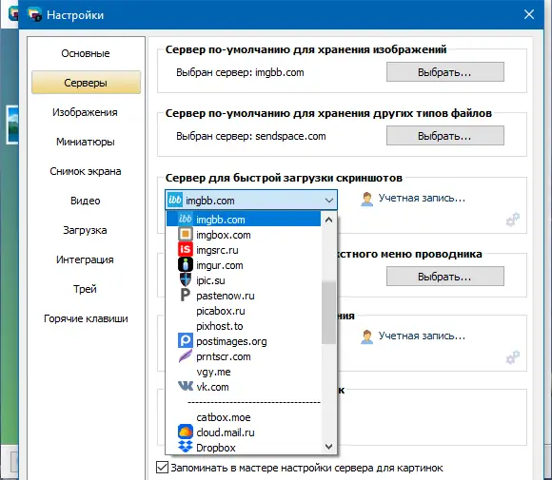This screenshot has width=552, height=480.
Task: Select ipic.su server entry
Action: tap(244, 280)
